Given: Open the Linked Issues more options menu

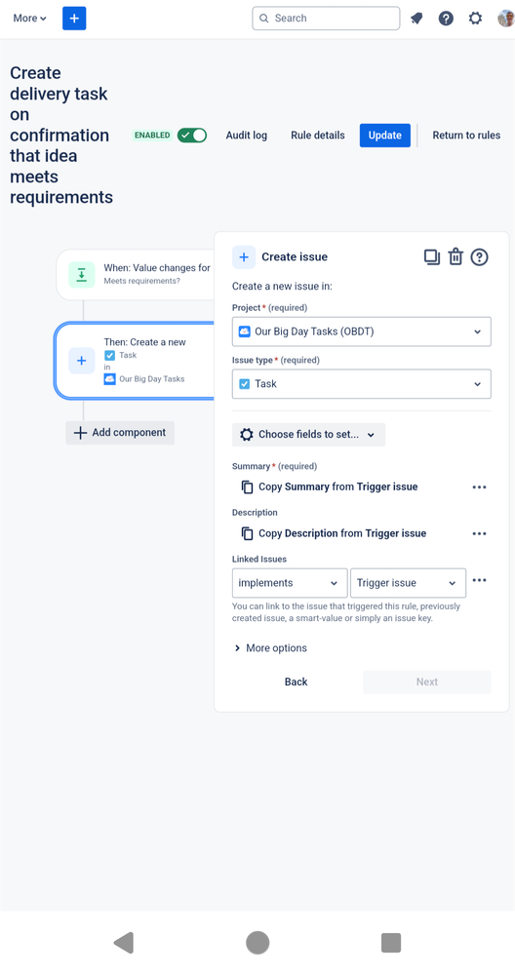Looking at the screenshot, I should point(479,580).
